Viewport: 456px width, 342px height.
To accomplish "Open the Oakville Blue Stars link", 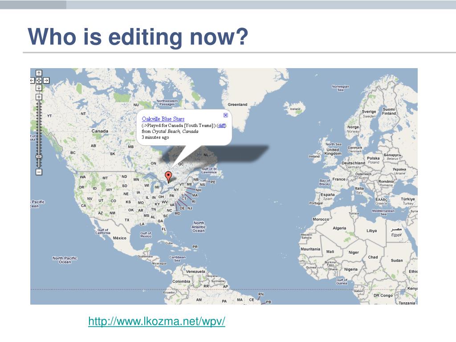I will pos(163,118).
